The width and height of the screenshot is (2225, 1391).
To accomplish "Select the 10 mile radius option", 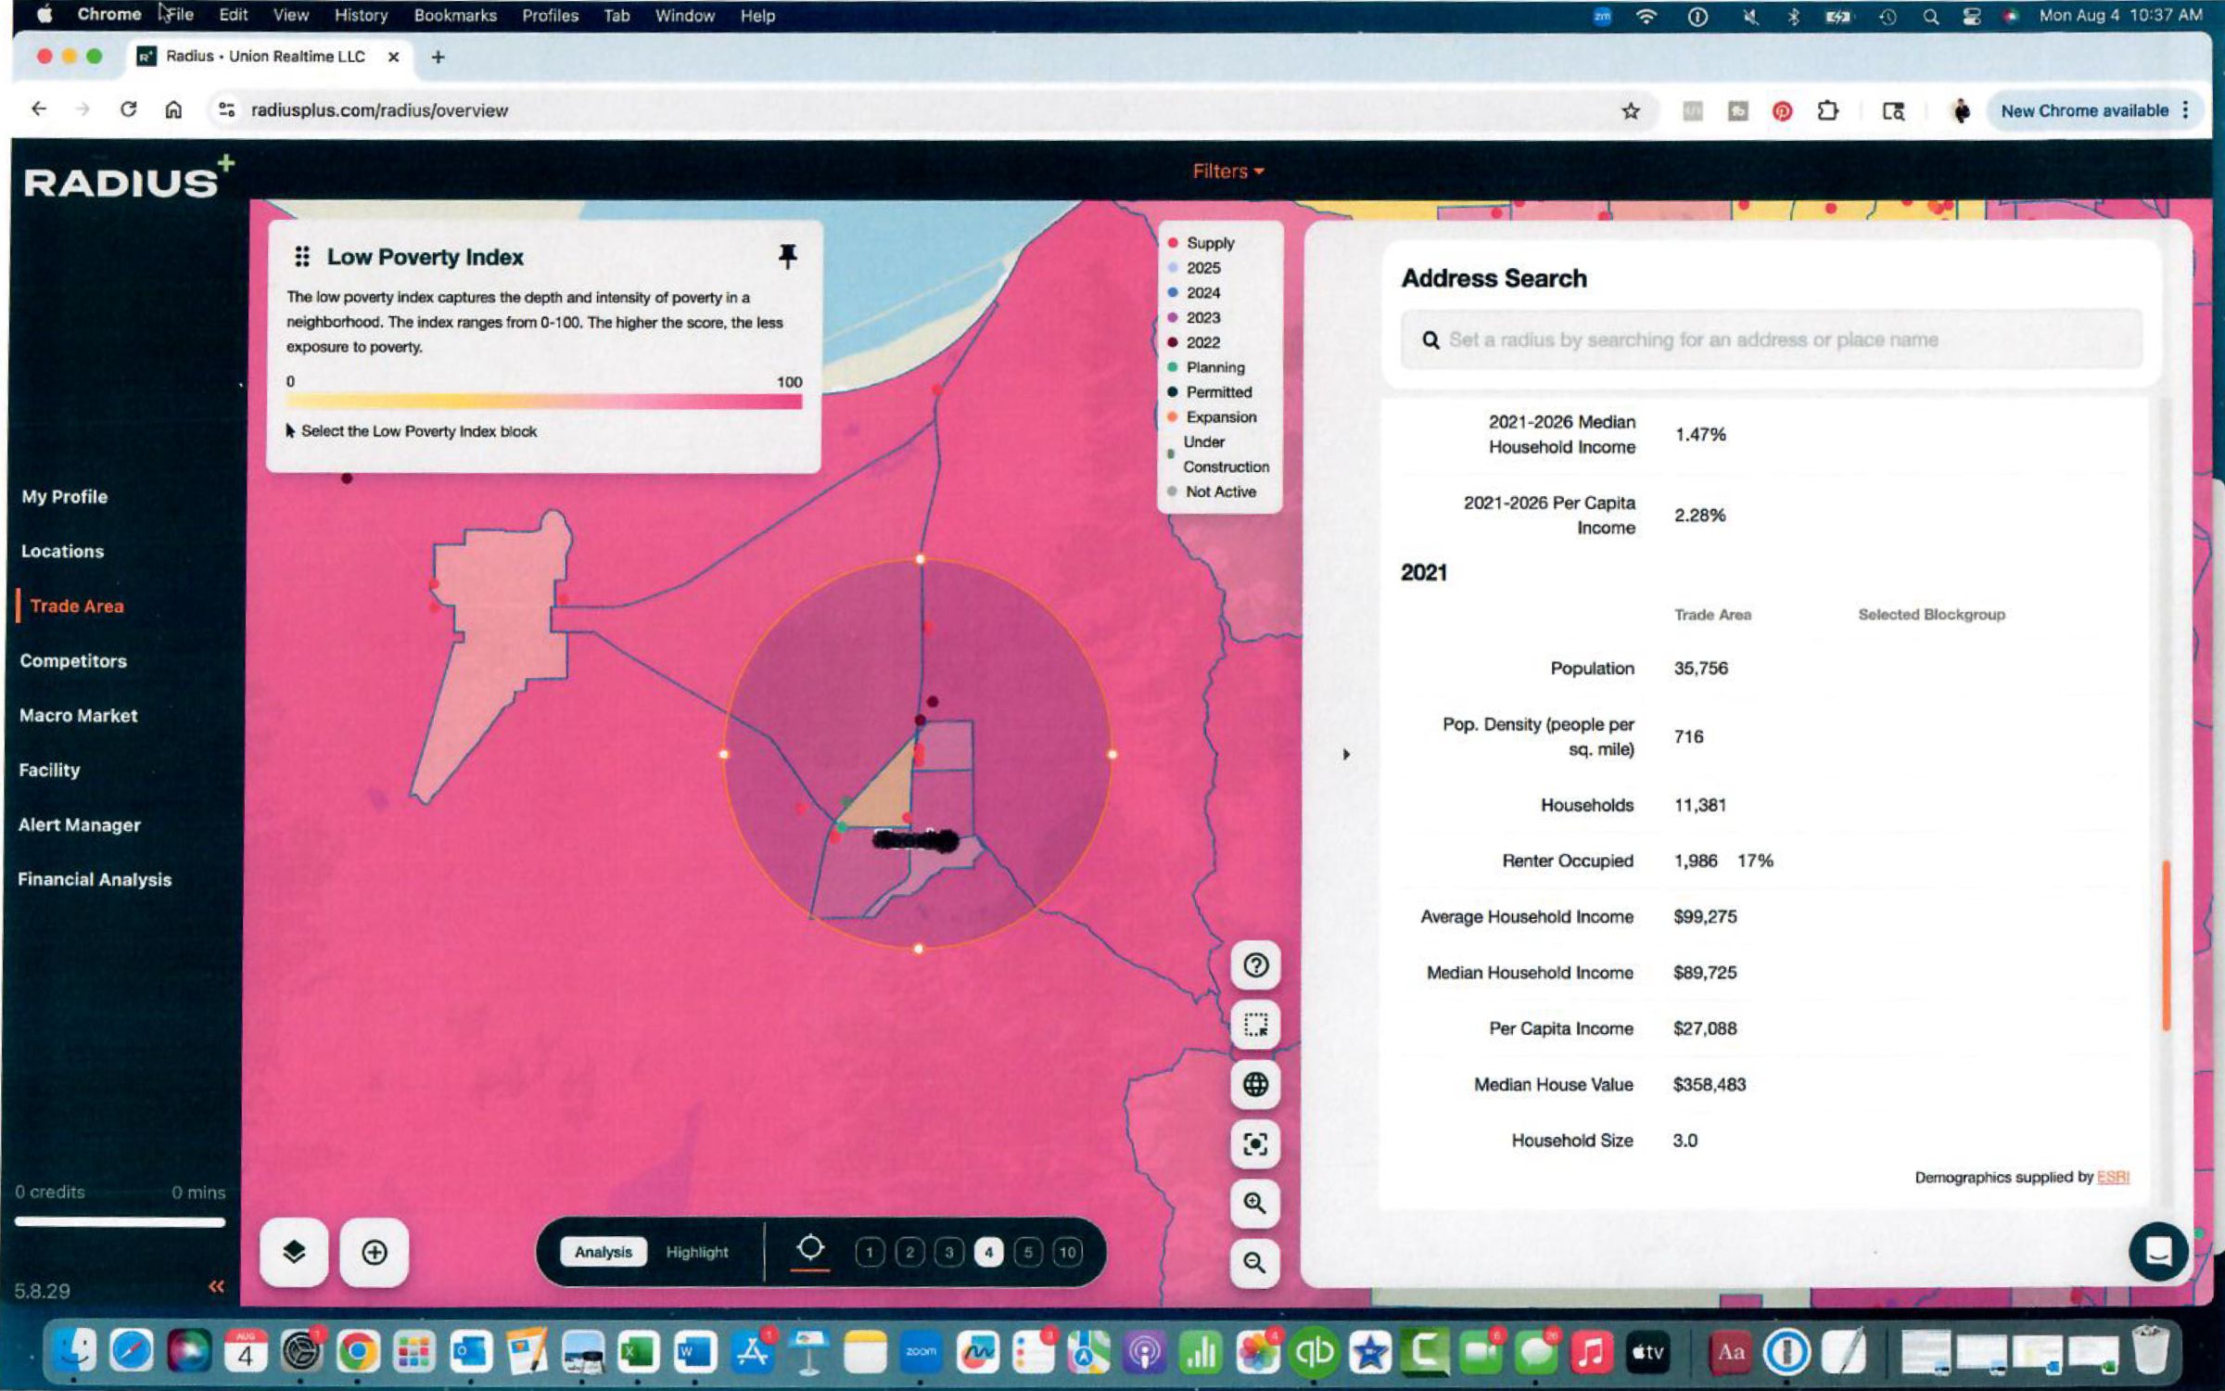I will point(1068,1253).
